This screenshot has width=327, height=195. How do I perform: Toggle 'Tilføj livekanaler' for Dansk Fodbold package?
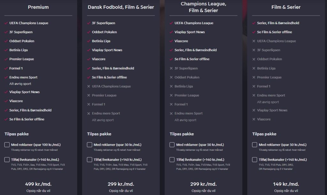[x=89, y=160]
